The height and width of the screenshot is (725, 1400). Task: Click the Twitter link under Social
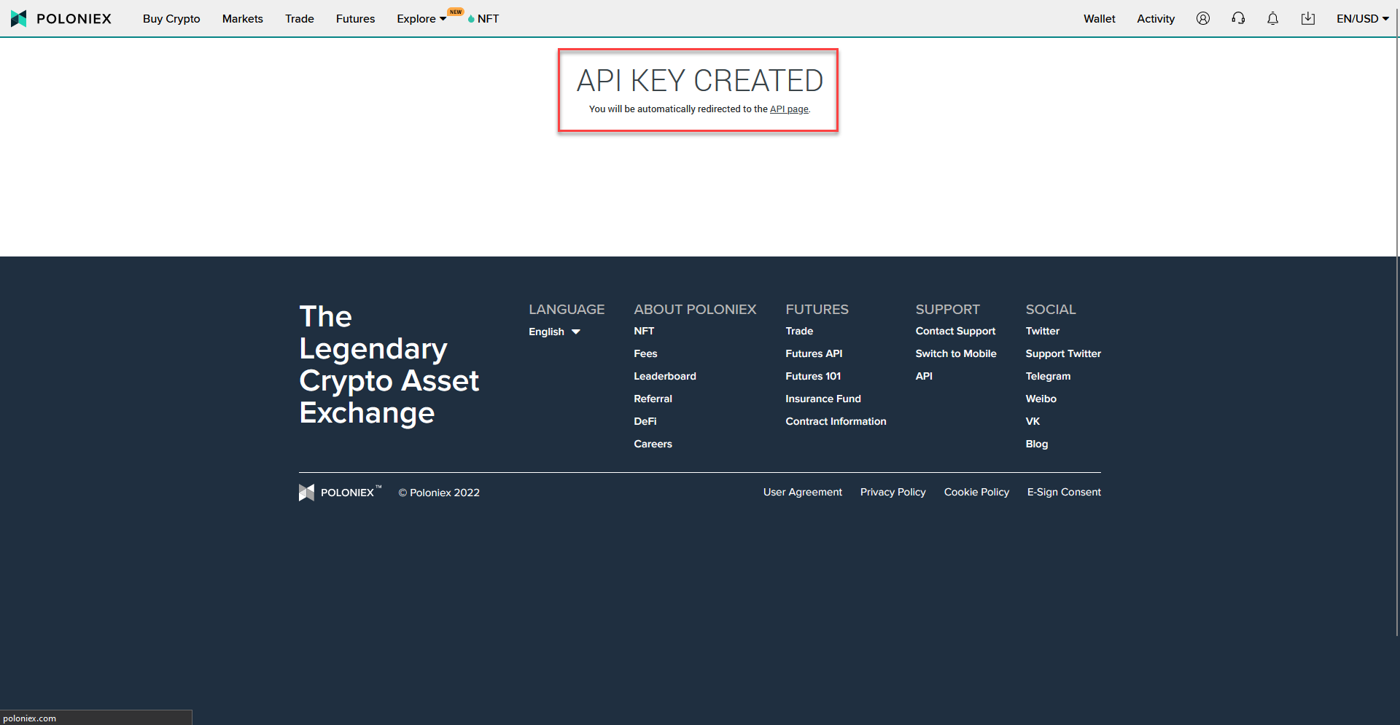pos(1042,331)
